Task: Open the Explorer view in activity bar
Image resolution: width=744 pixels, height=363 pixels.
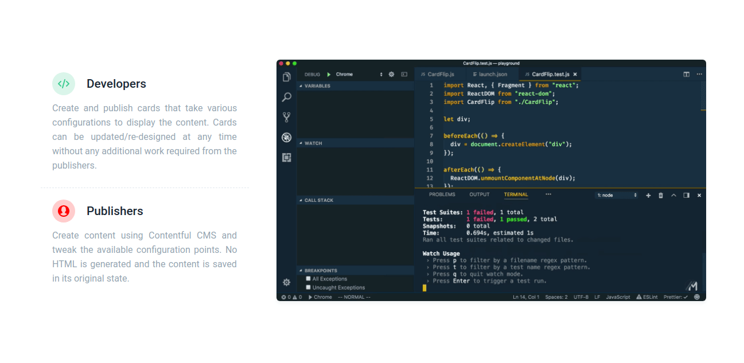Action: (x=287, y=77)
